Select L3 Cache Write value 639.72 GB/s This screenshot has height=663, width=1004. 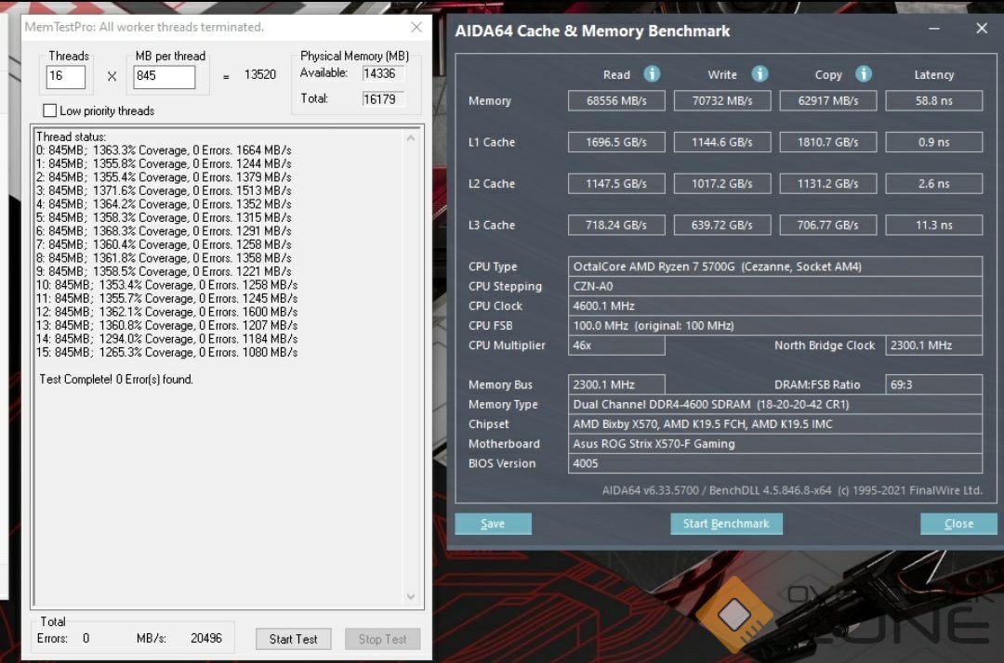[x=722, y=225]
